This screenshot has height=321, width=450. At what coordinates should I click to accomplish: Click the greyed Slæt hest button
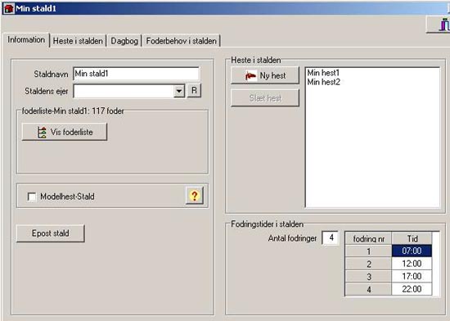coord(265,98)
